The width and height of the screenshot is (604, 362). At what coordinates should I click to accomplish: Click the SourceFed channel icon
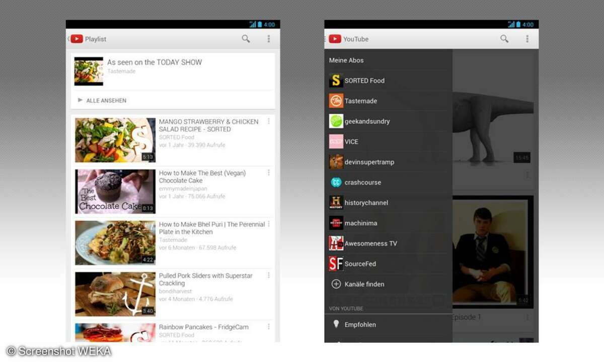pyautogui.click(x=336, y=263)
